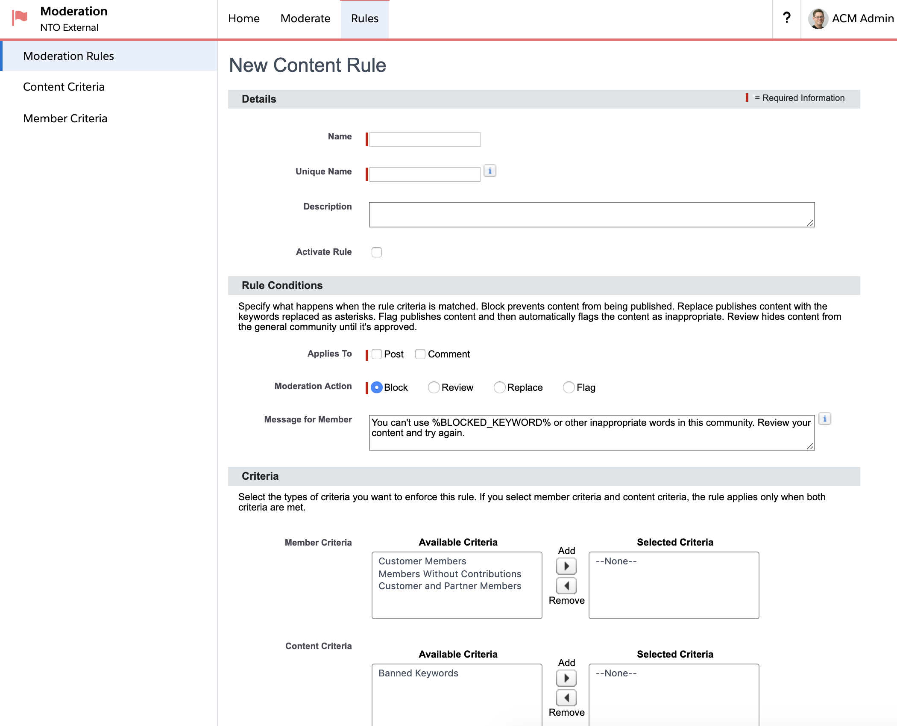
Task: Open Member Criteria in sidebar
Action: click(x=65, y=118)
